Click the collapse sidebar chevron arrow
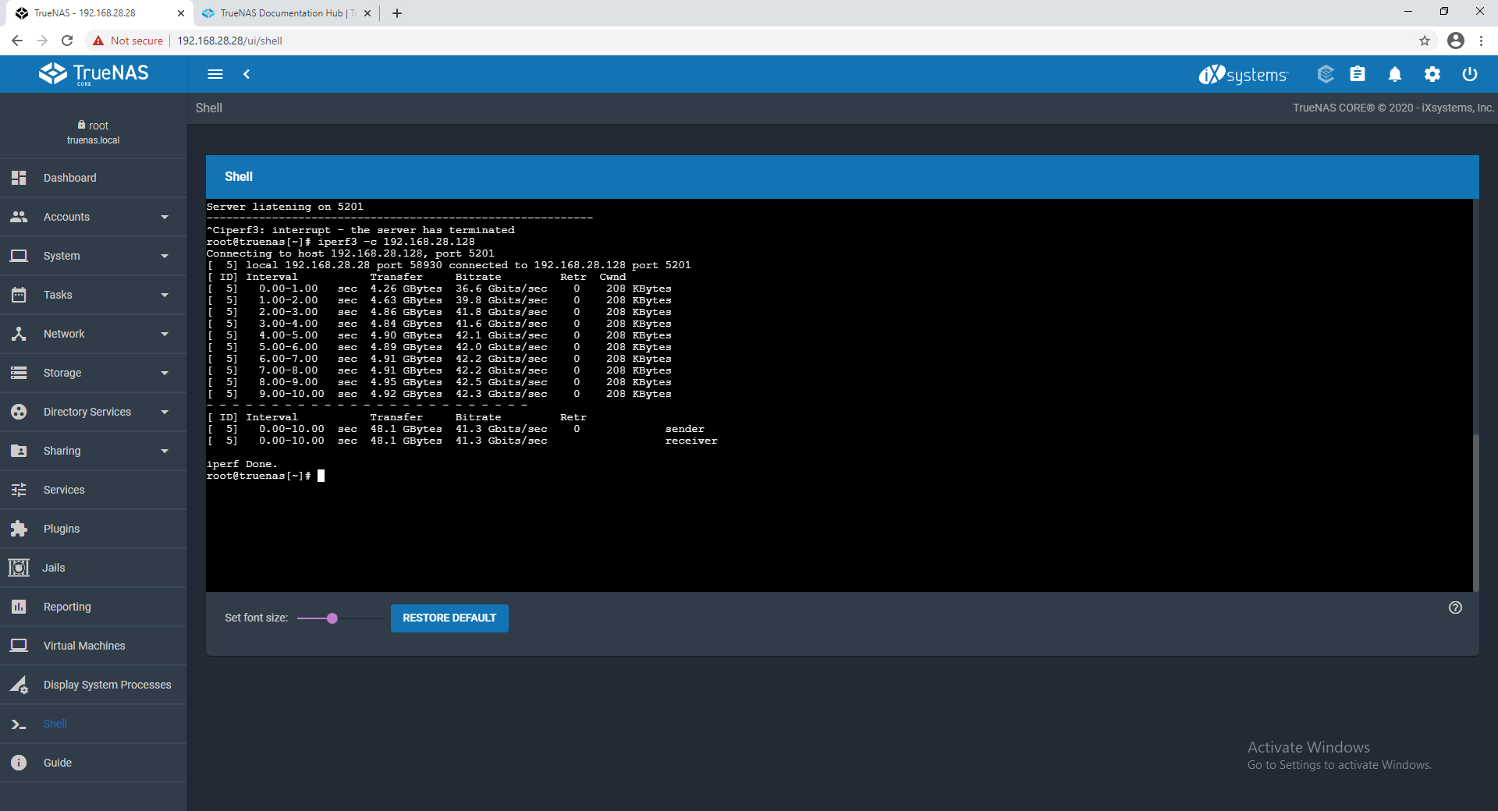This screenshot has height=811, width=1498. tap(247, 74)
